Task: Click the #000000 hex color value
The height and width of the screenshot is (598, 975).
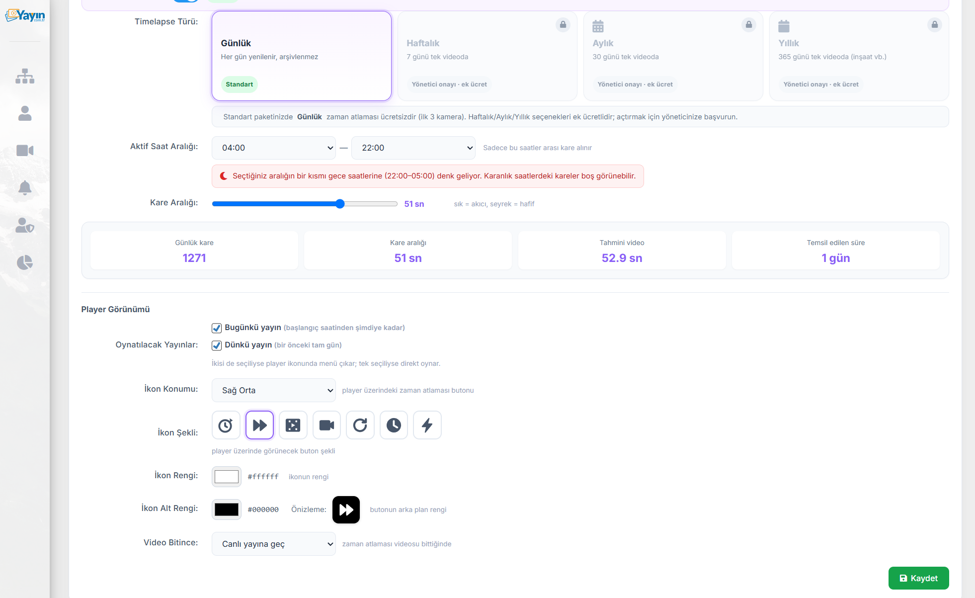Action: click(x=263, y=510)
